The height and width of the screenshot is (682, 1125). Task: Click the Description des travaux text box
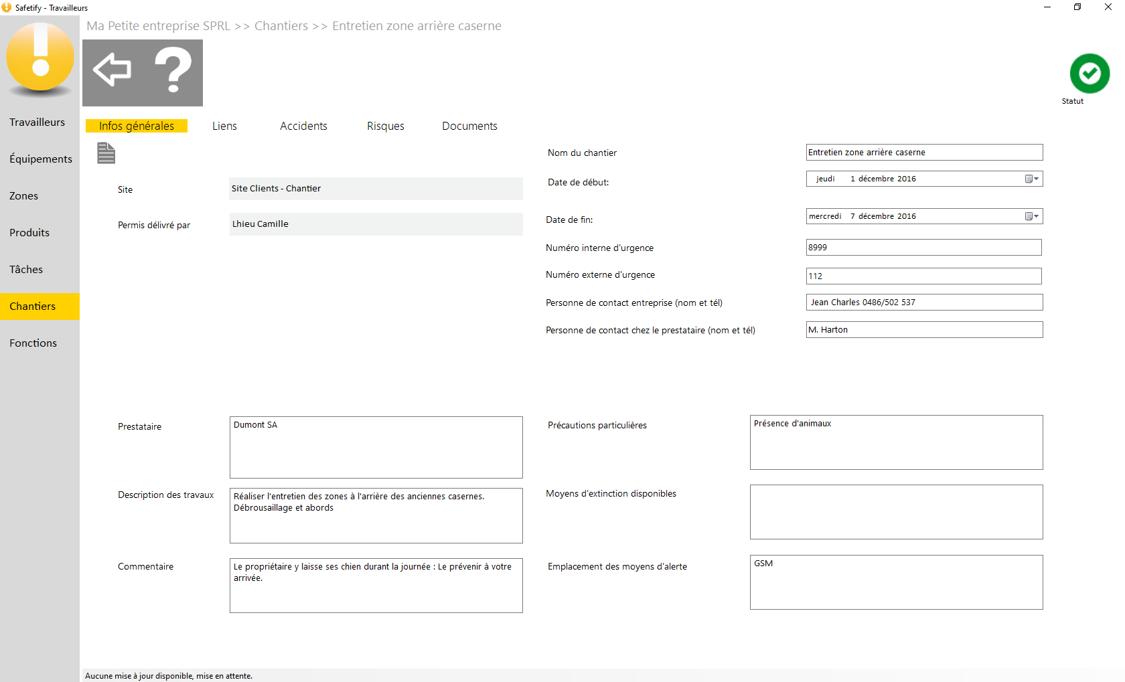[x=376, y=515]
